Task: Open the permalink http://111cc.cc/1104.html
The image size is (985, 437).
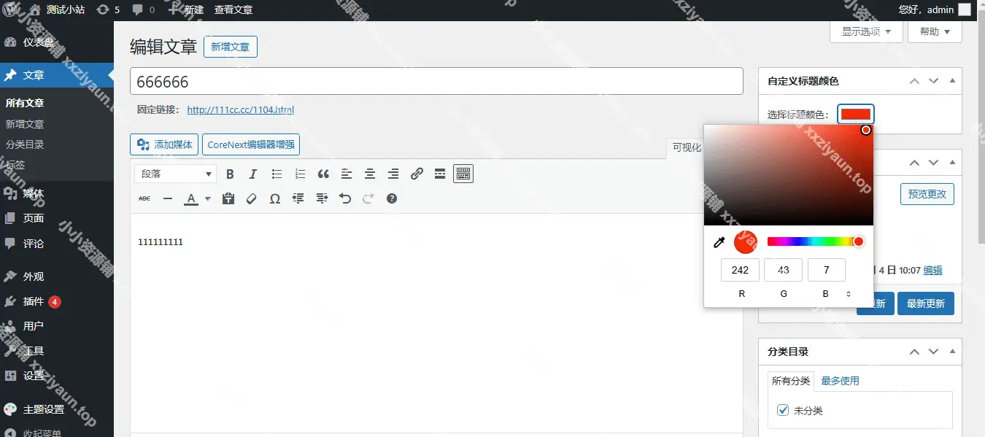Action: (240, 110)
